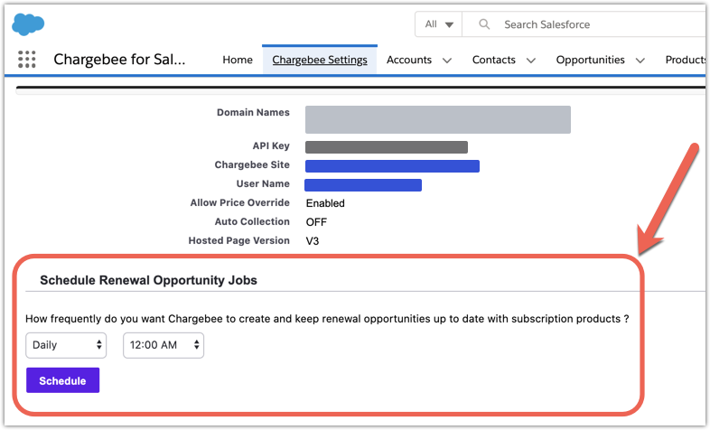Click the search magnifier icon
Viewport: 710px width, 430px height.
tap(485, 24)
